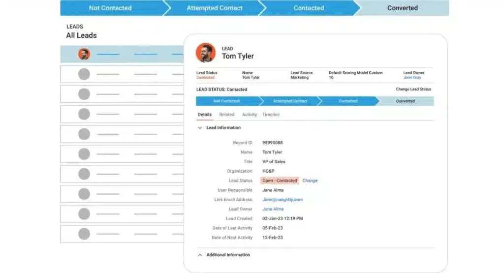
Task: Click the Record ID value 98990088
Action: tap(273, 143)
